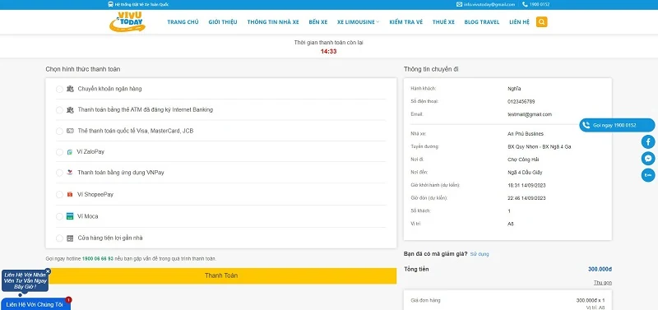Click the ZaloPay wallet icon
The width and height of the screenshot is (658, 310).
pyautogui.click(x=70, y=152)
